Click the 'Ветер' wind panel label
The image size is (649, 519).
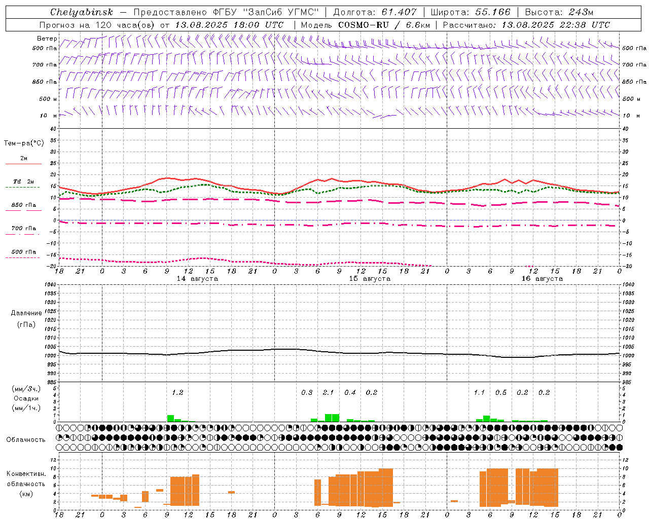(47, 39)
